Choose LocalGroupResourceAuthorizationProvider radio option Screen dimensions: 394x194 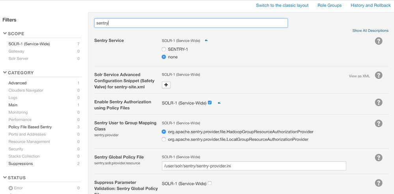pos(164,139)
